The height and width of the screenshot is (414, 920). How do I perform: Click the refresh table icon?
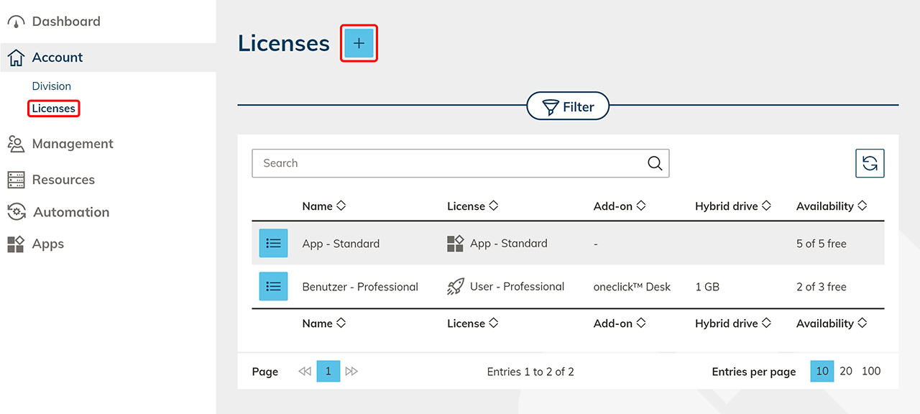870,163
